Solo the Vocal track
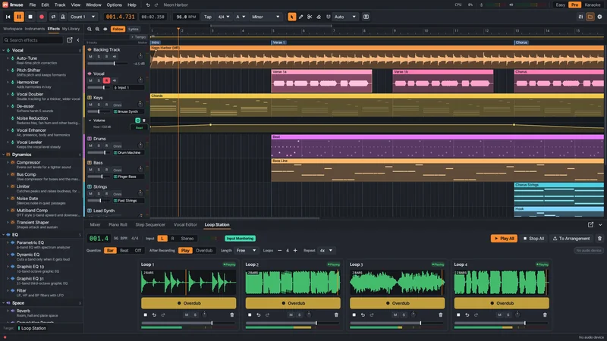The height and width of the screenshot is (341, 607). [99, 80]
